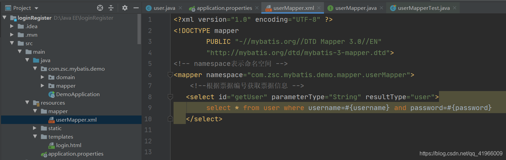Click the user.java tab class icon
The width and height of the screenshot is (506, 160).
coord(149,8)
